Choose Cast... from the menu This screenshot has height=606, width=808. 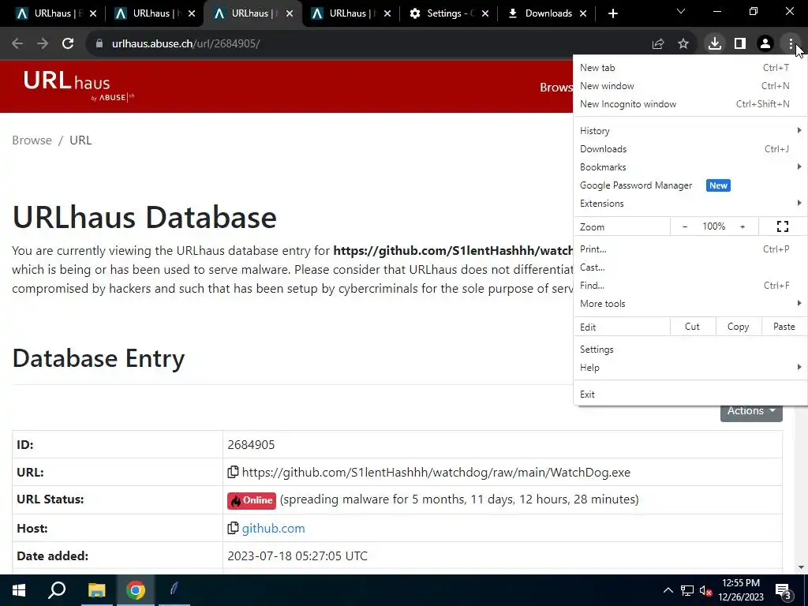tap(690, 267)
